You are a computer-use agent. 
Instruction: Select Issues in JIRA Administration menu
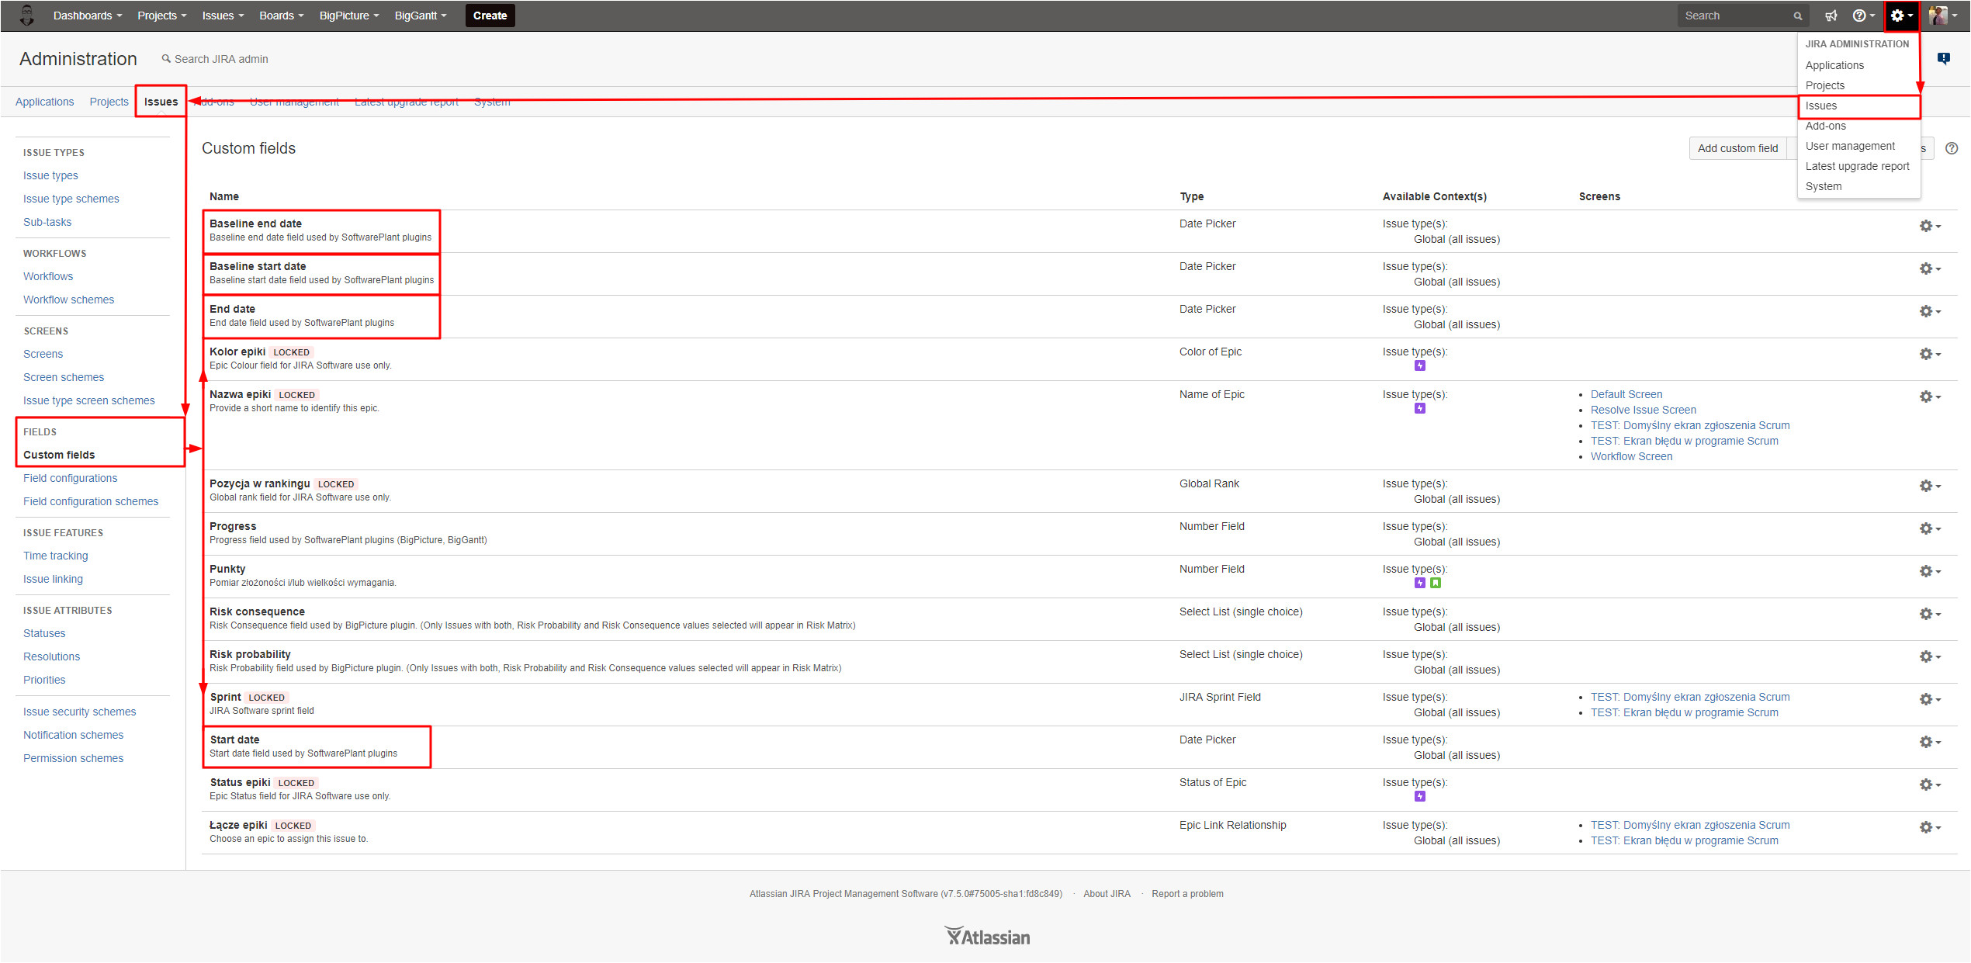[1821, 106]
